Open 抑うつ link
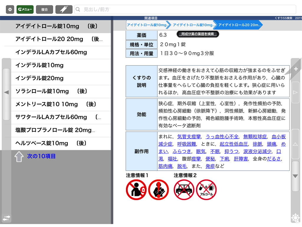 point(232,151)
